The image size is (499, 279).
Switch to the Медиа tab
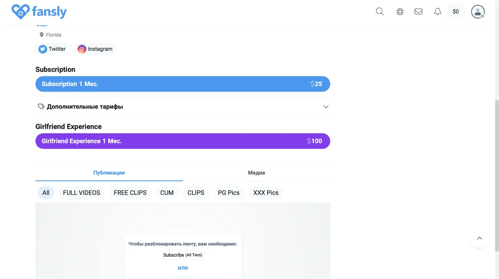(x=256, y=173)
